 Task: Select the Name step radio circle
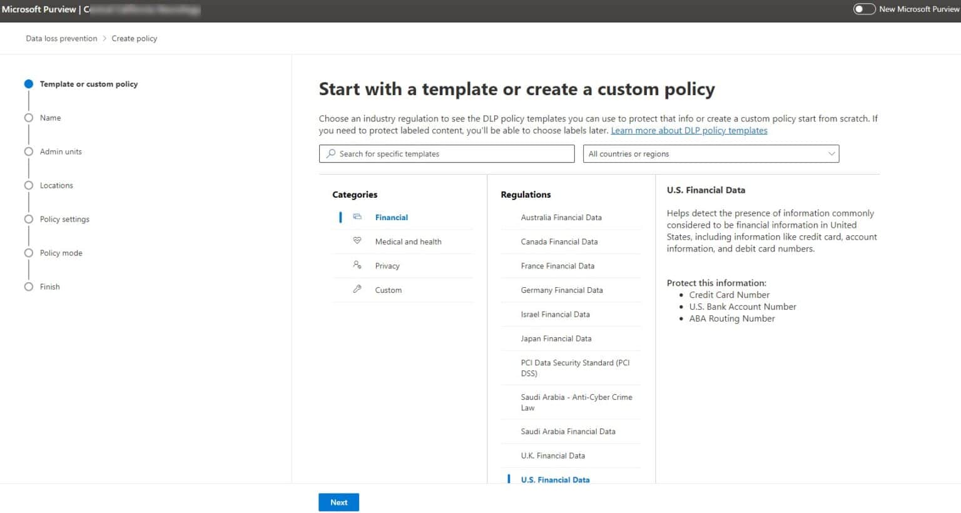click(29, 117)
